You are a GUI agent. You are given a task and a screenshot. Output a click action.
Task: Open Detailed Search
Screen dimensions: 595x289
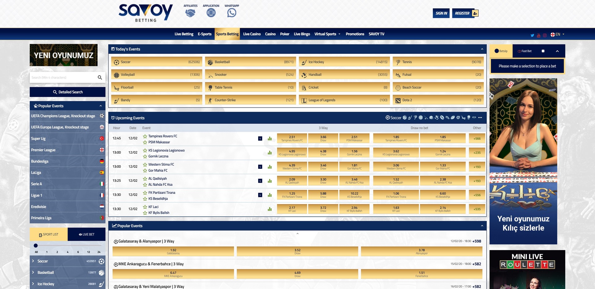[68, 92]
